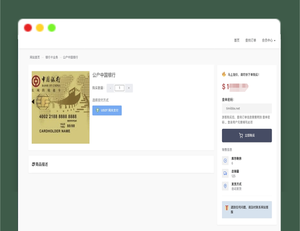
Task: Click the fire icon beside the price notice
Action: pyautogui.click(x=224, y=74)
